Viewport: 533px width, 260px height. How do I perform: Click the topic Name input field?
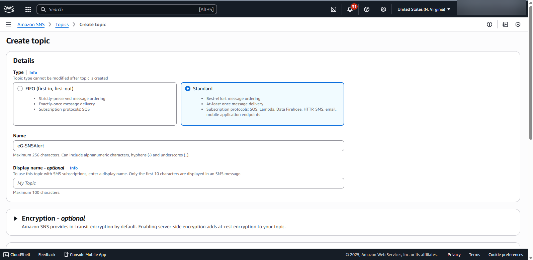tap(178, 146)
